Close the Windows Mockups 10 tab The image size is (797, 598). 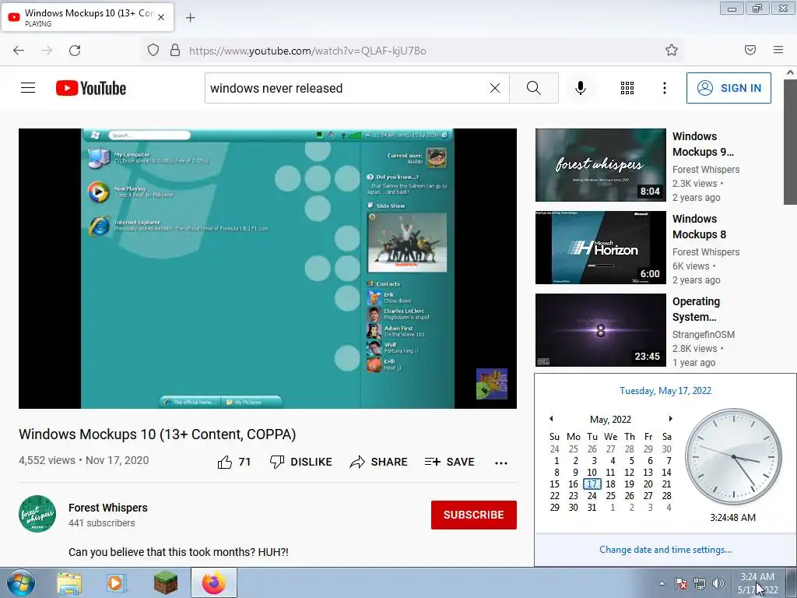click(161, 17)
